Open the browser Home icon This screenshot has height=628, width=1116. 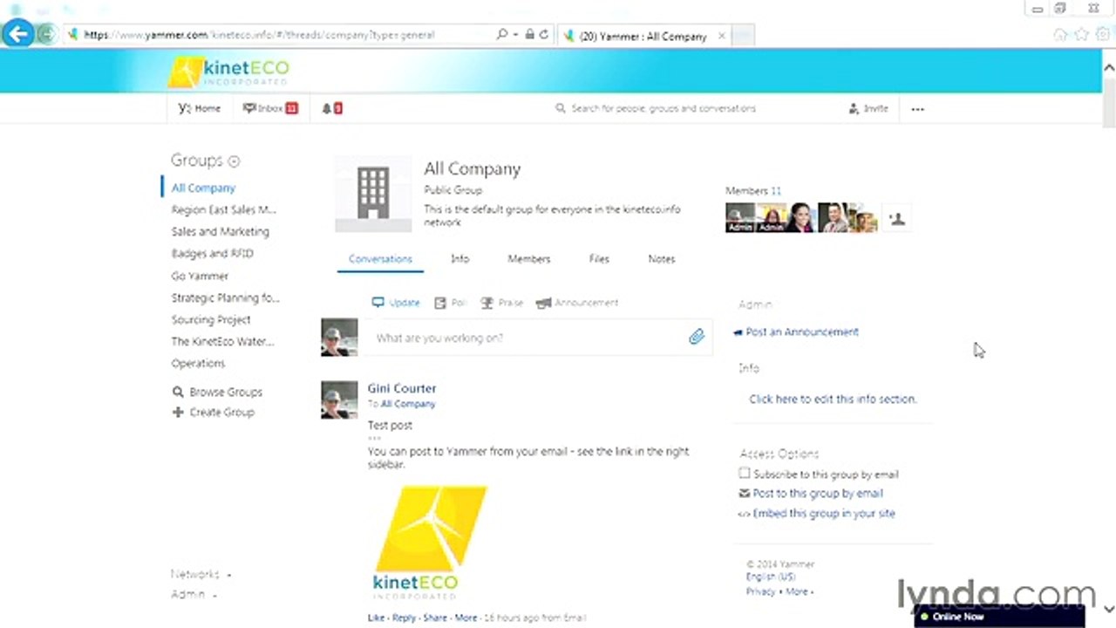click(1060, 35)
